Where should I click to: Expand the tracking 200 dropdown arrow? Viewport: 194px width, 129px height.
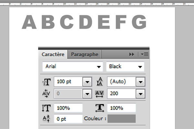coord(140,94)
